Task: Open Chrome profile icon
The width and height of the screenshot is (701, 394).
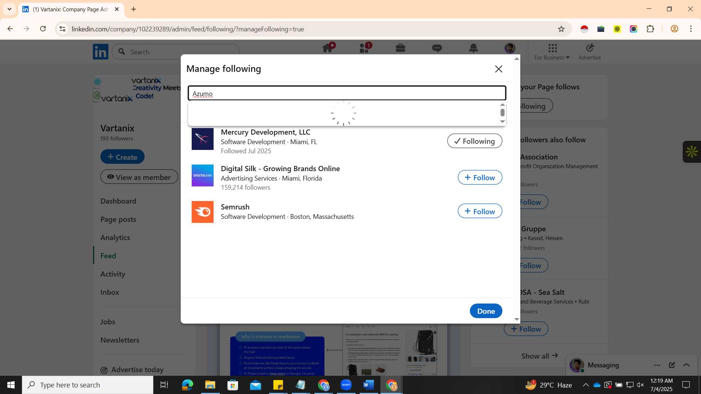Action: pos(674,29)
